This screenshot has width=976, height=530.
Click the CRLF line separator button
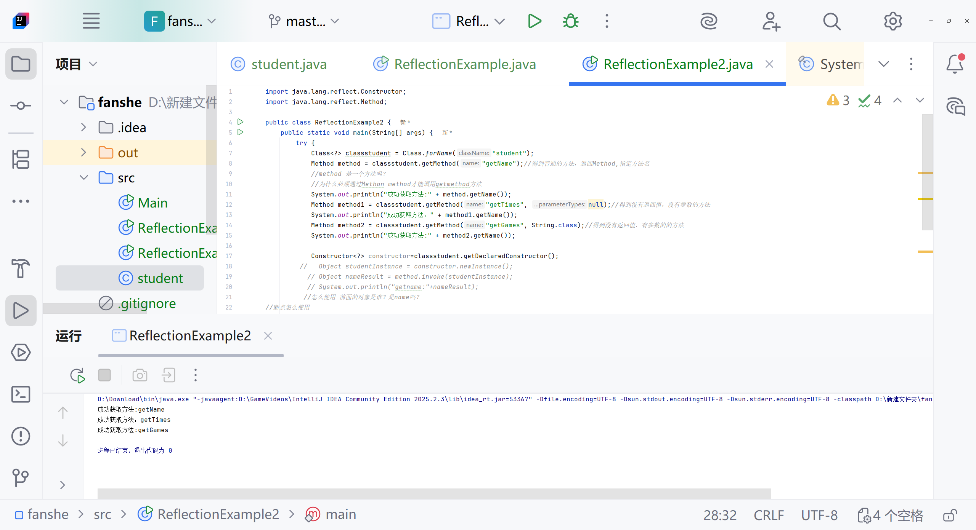(x=769, y=515)
